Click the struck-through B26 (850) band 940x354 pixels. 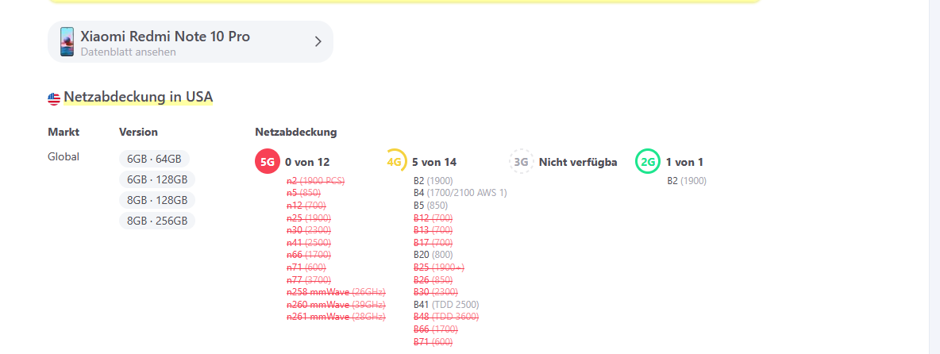[433, 279]
